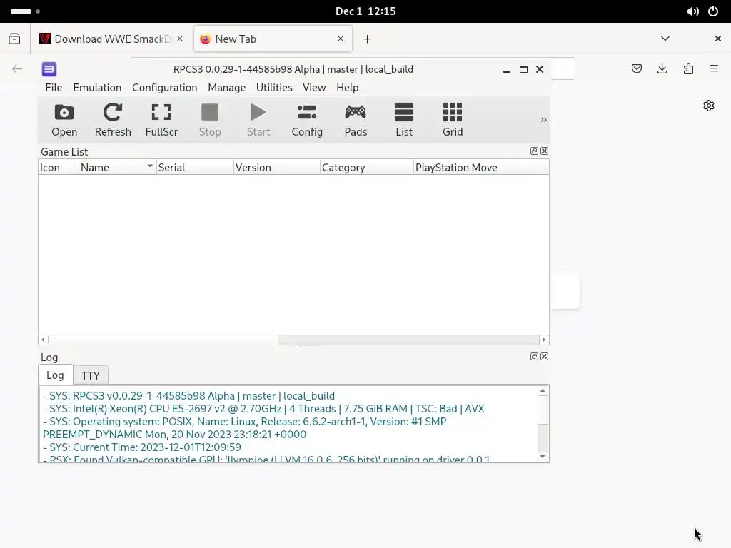The image size is (731, 548).
Task: Open system power menu
Action: (x=713, y=11)
